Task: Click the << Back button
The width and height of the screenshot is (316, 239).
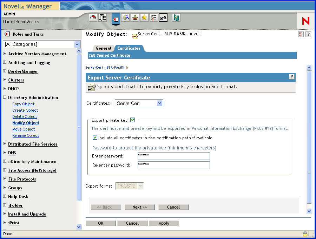Action: [106, 207]
